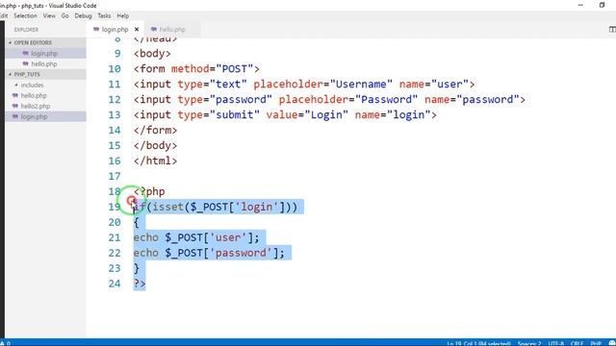This screenshot has height=346, width=616.
Task: Click the name="password" attribute on line 12
Action: pos(472,100)
